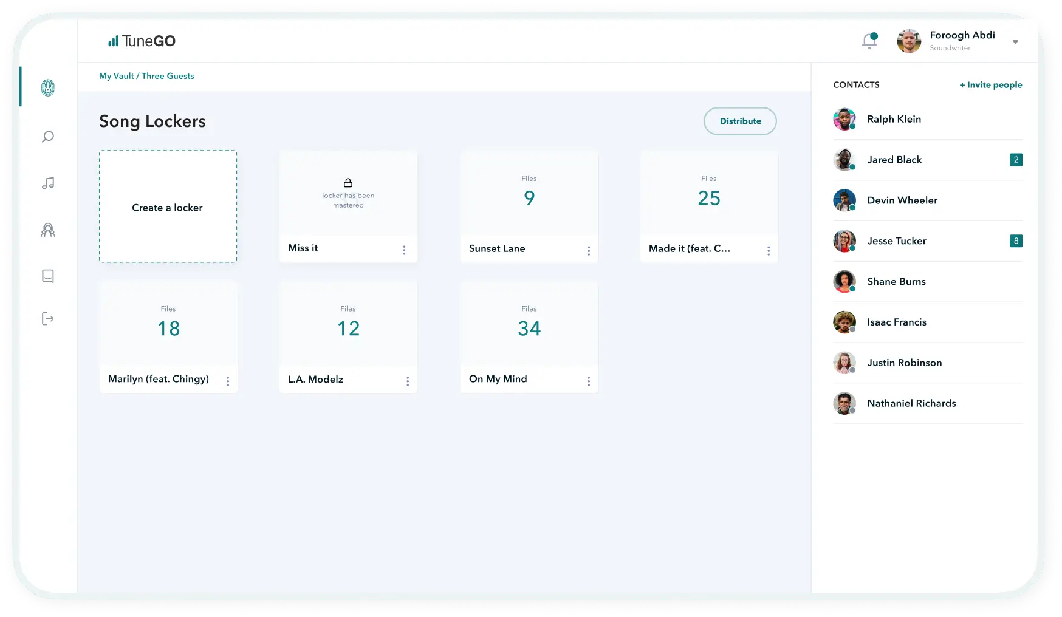Expand the Foroogh Abdi profile dropdown
1062x617 pixels.
point(1015,41)
